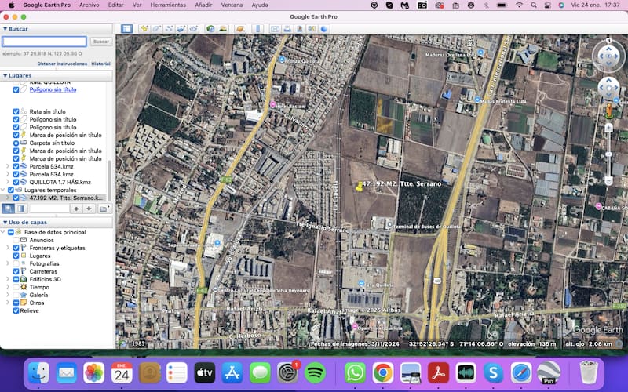Open Google Chrome from the Dock
Image resolution: width=628 pixels, height=392 pixels.
click(383, 373)
